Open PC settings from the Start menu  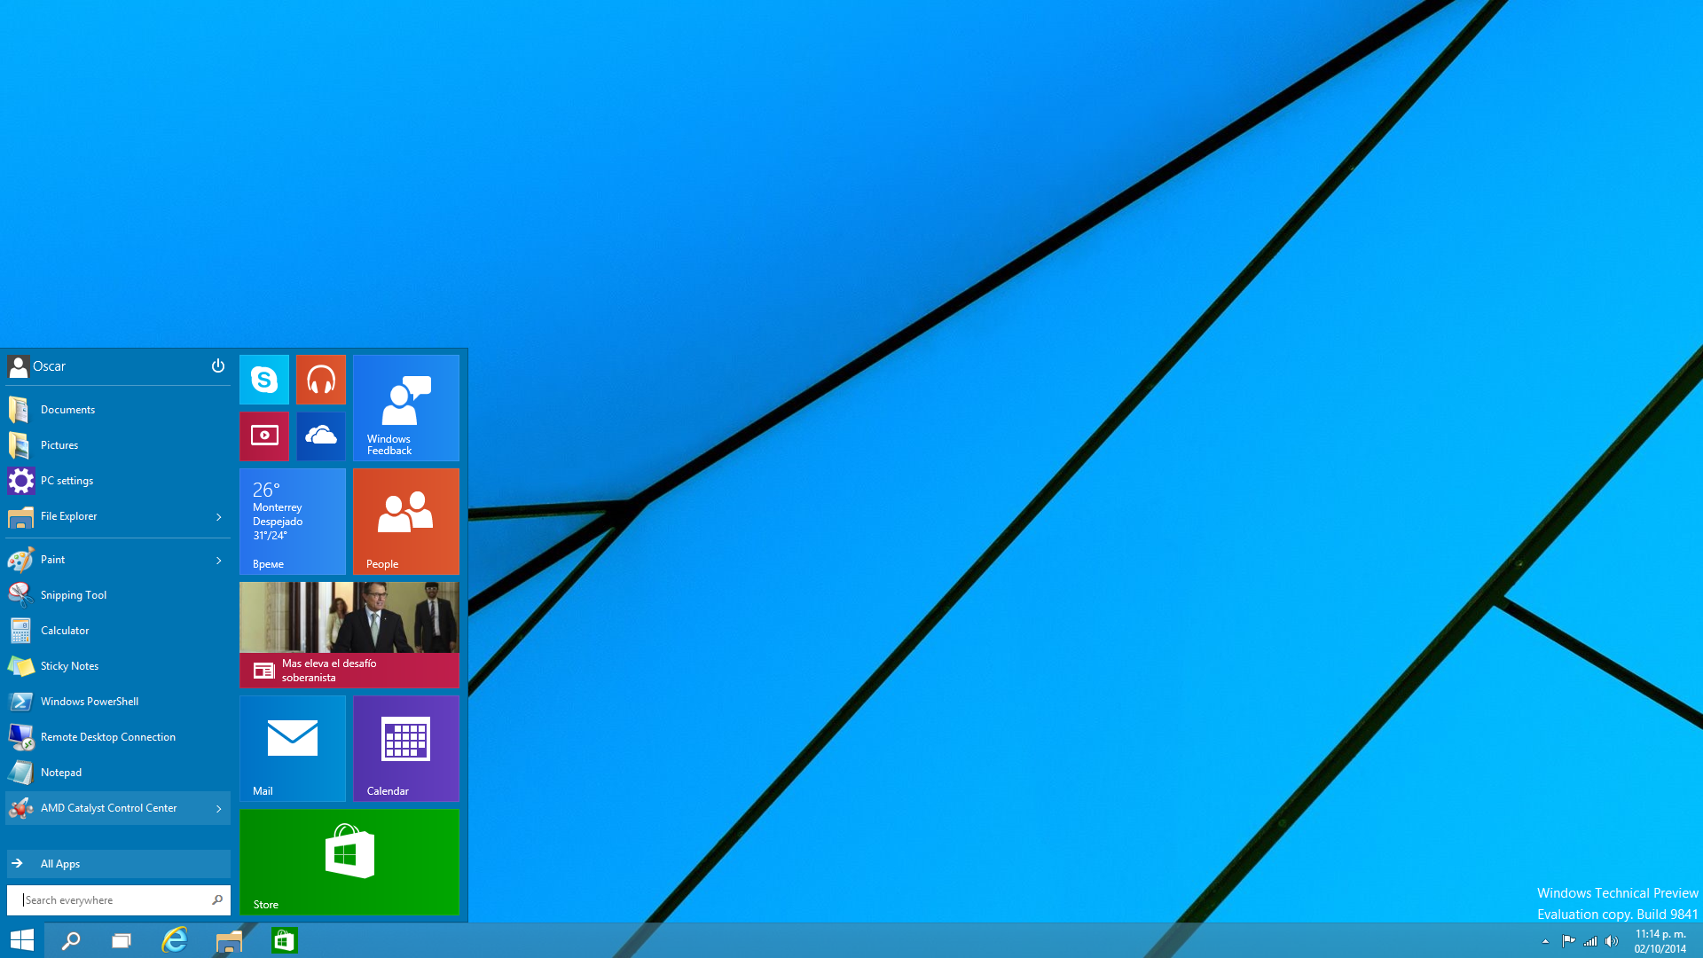click(x=67, y=481)
